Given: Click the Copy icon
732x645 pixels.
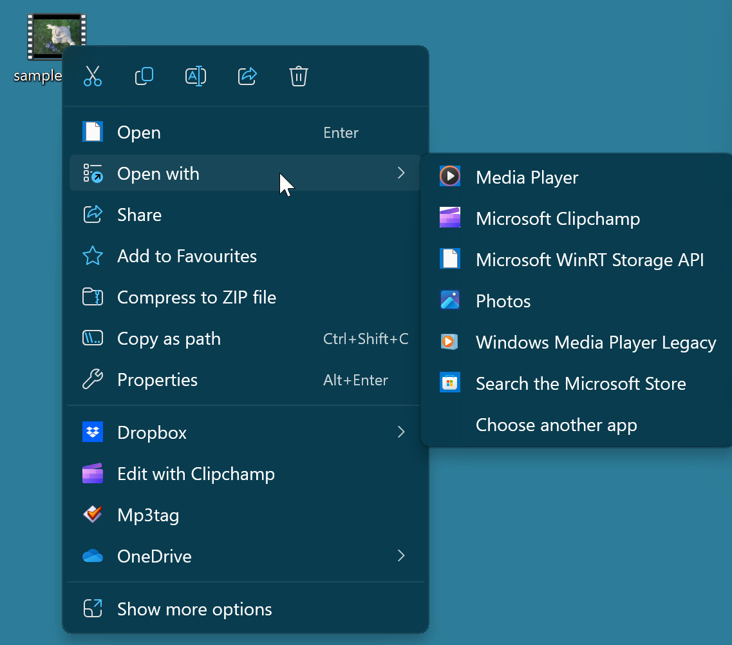Looking at the screenshot, I should coord(144,76).
